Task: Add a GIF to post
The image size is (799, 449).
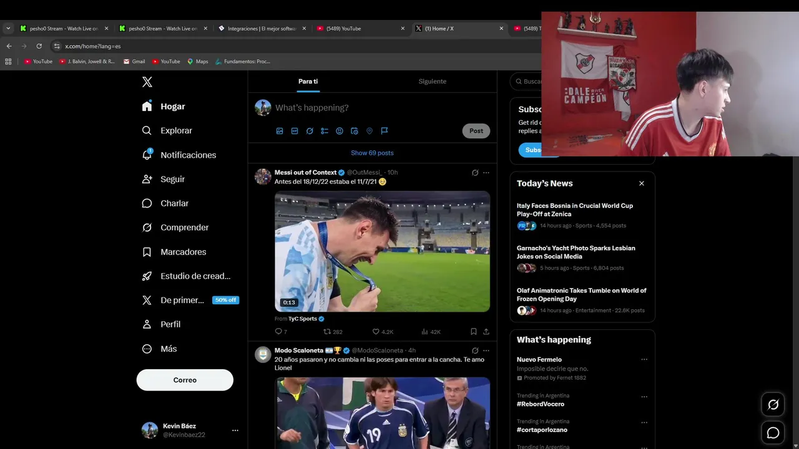Action: [x=295, y=131]
